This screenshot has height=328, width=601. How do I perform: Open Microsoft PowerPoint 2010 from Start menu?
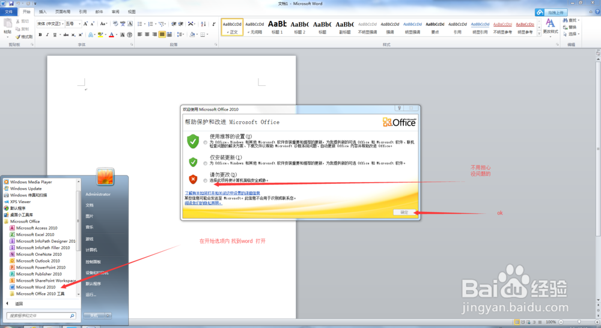(x=41, y=267)
